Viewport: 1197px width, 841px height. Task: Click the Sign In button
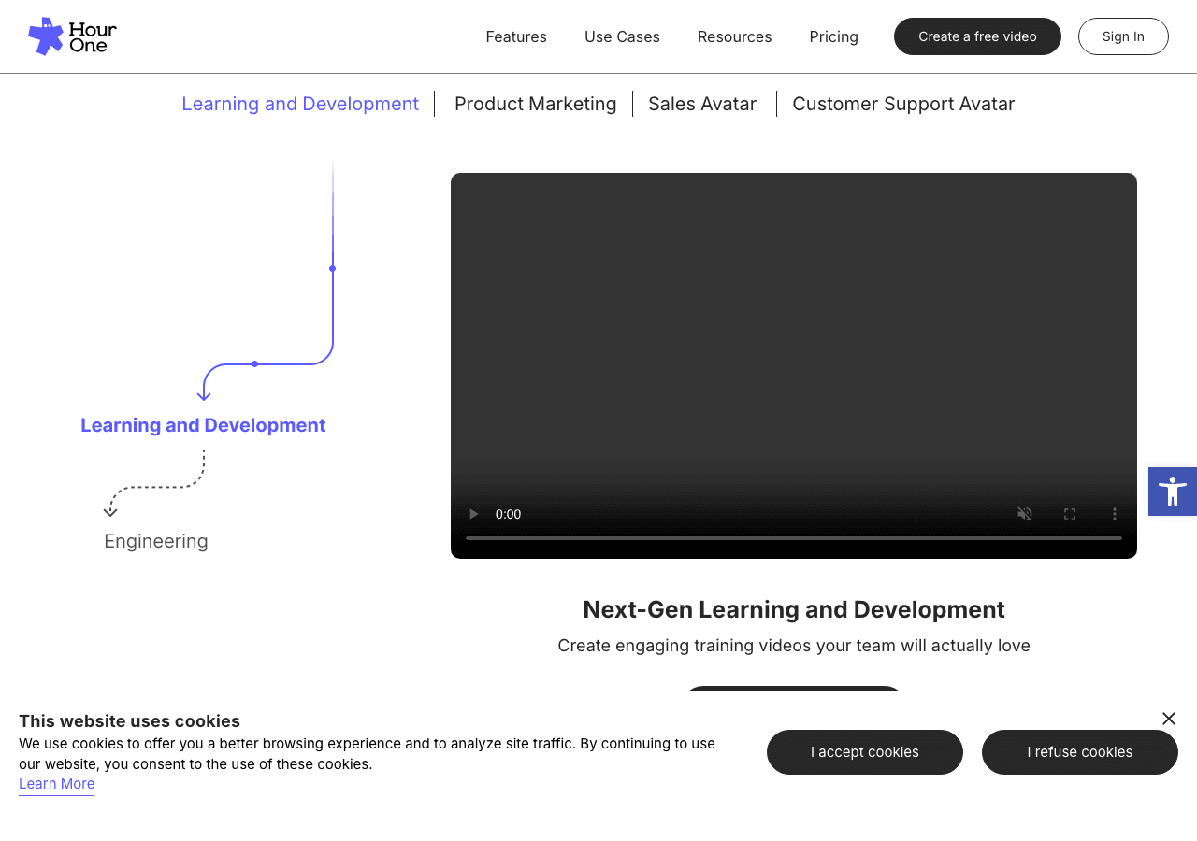1123,36
